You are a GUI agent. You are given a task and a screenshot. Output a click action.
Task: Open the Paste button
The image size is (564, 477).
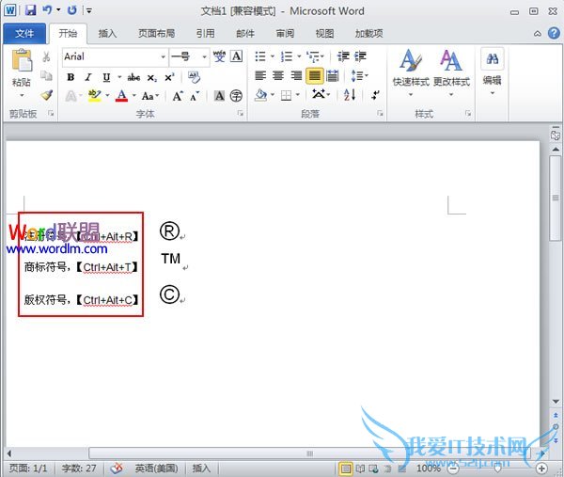pyautogui.click(x=22, y=73)
